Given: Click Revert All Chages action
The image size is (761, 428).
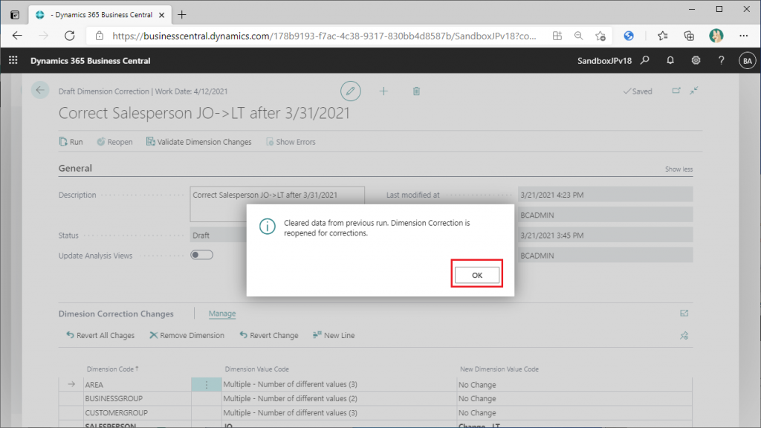Looking at the screenshot, I should (x=100, y=335).
